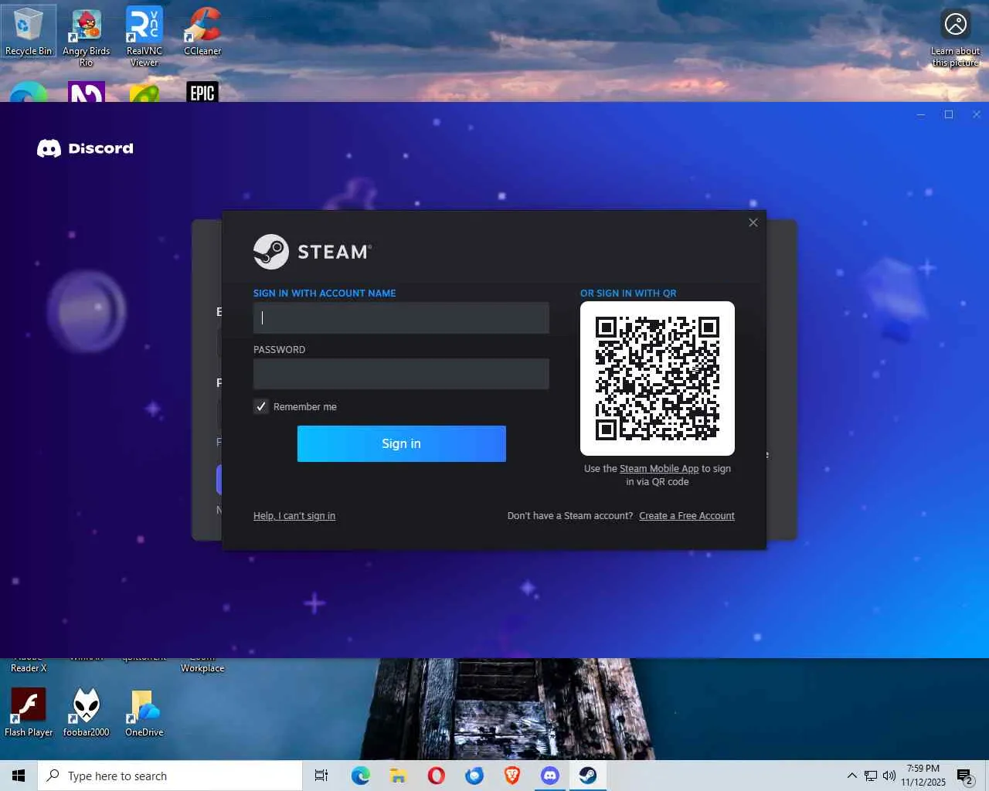
Task: Switch to Discord via the taskbar icon
Action: coord(549,776)
